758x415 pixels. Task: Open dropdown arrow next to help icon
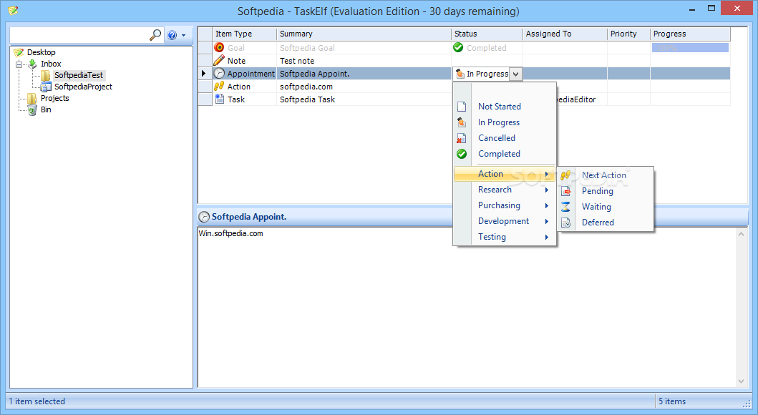[x=183, y=36]
